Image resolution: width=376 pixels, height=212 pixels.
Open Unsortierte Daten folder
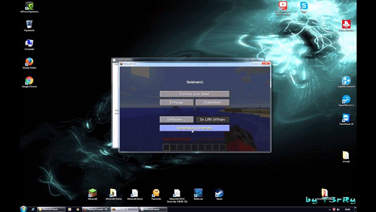point(325,194)
